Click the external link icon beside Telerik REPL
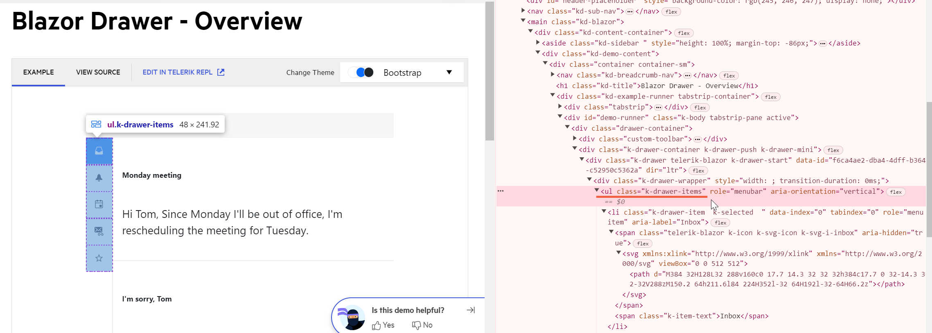932x333 pixels. (221, 72)
